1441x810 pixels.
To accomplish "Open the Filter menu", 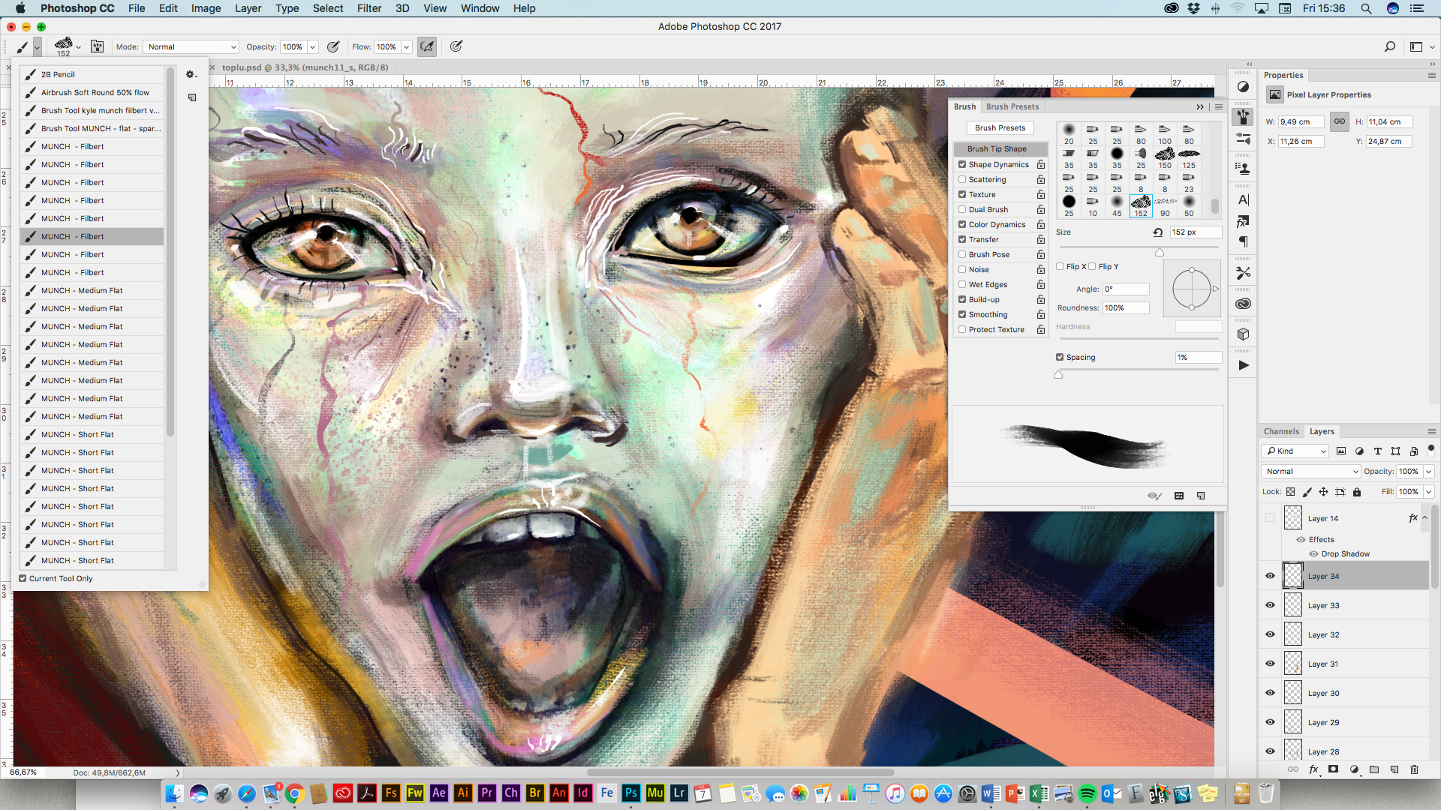I will coord(369,8).
